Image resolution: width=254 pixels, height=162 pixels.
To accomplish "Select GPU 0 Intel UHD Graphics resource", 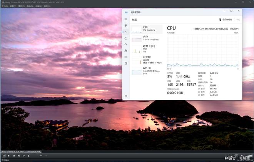I will coord(147,71).
